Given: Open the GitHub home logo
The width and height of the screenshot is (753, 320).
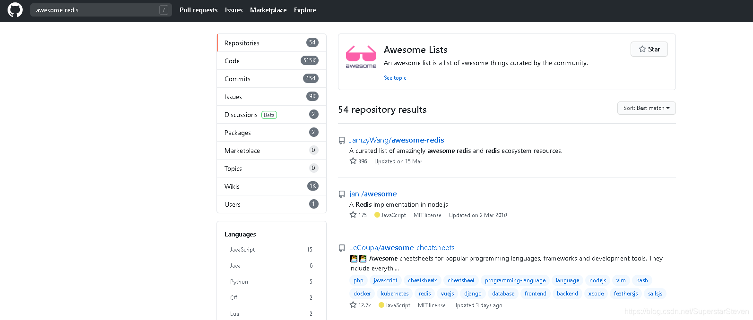Looking at the screenshot, I should tap(15, 10).
